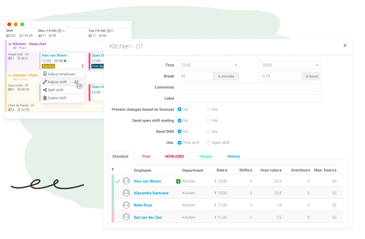Image resolution: width=365 pixels, height=239 pixels.
Task: Click the share icon for Split shift
Action: pyautogui.click(x=45, y=90)
